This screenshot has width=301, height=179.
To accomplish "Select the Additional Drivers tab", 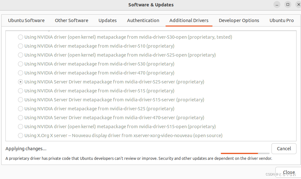I will (x=189, y=20).
